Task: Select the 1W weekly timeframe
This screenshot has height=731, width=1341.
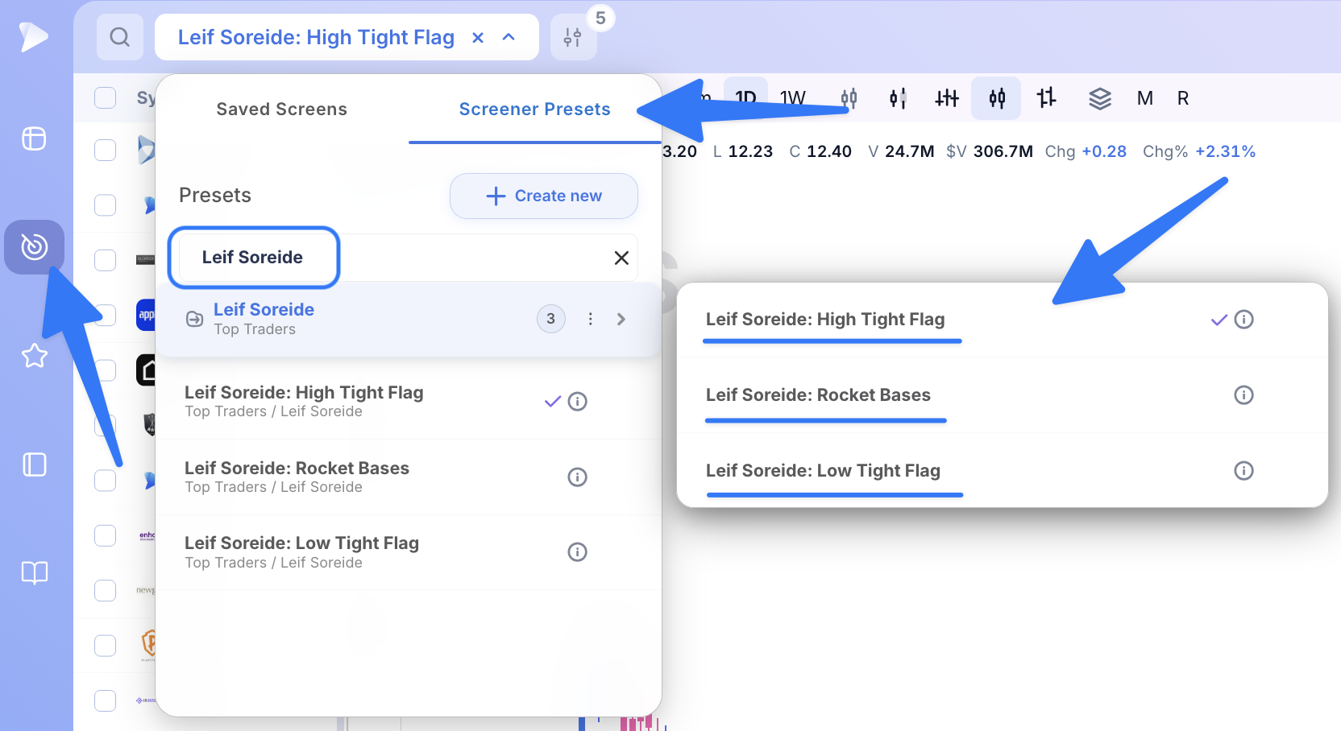Action: click(793, 98)
